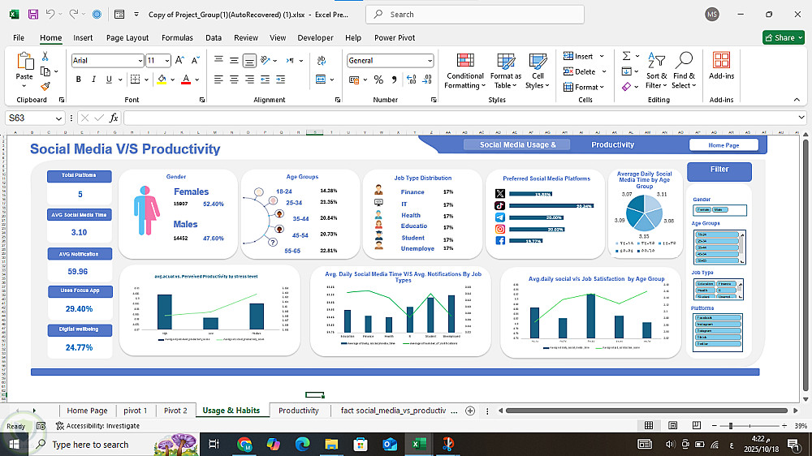Open the Insert ribbon tab

[83, 38]
